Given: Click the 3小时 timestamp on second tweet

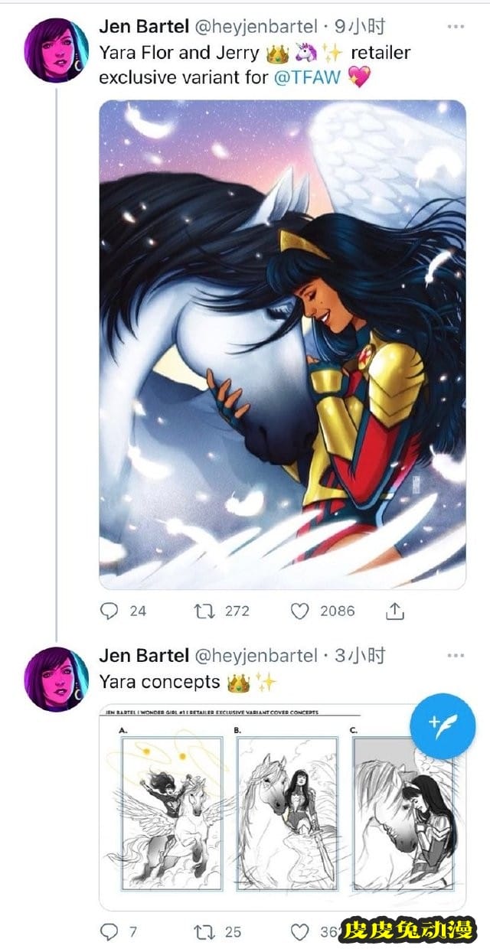Looking at the screenshot, I should click(361, 656).
